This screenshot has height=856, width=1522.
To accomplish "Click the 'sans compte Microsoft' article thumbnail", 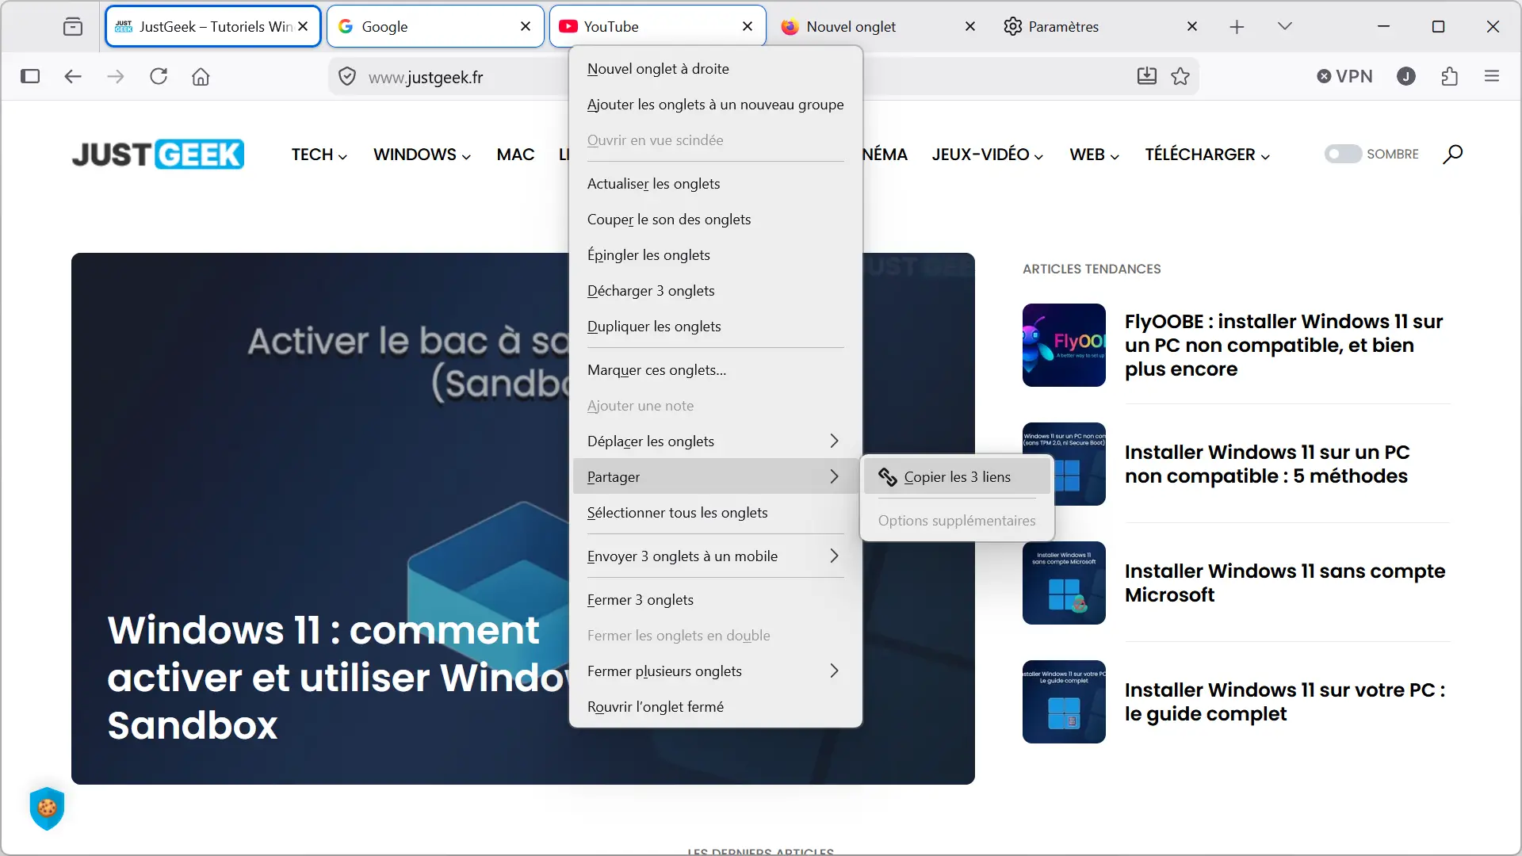I will (x=1064, y=583).
